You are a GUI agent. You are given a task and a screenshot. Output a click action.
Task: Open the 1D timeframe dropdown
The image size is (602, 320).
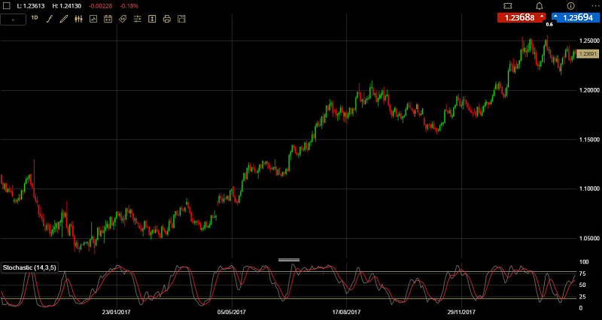(x=34, y=17)
